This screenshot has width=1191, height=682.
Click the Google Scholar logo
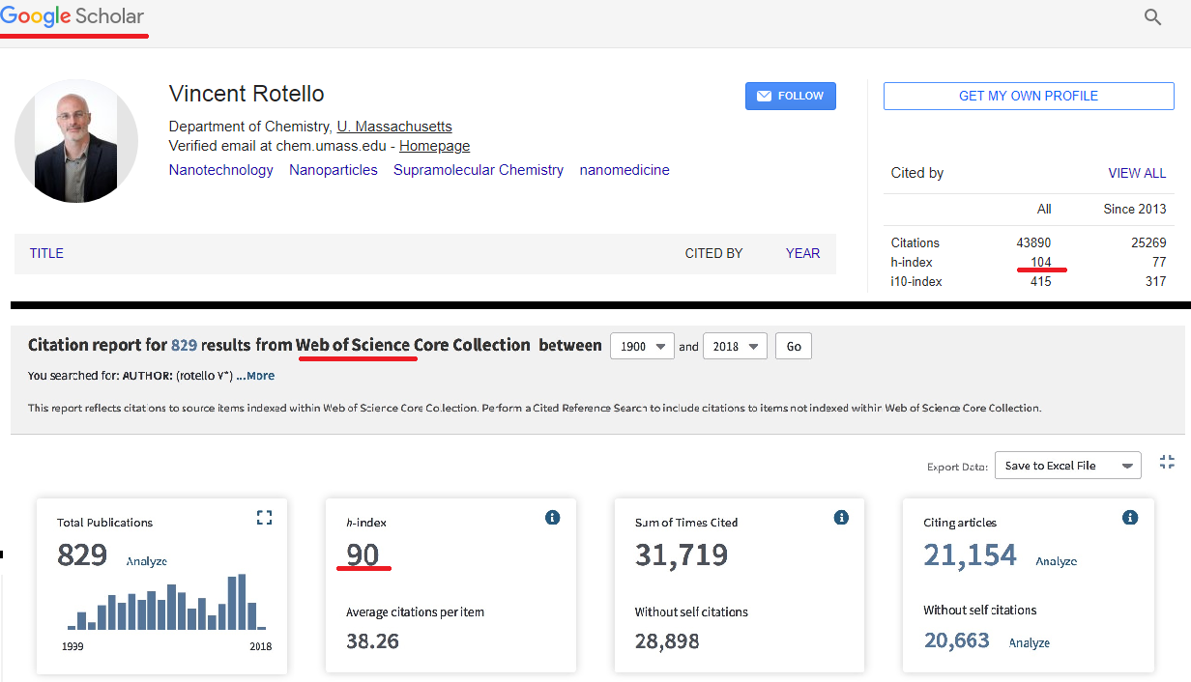[73, 16]
